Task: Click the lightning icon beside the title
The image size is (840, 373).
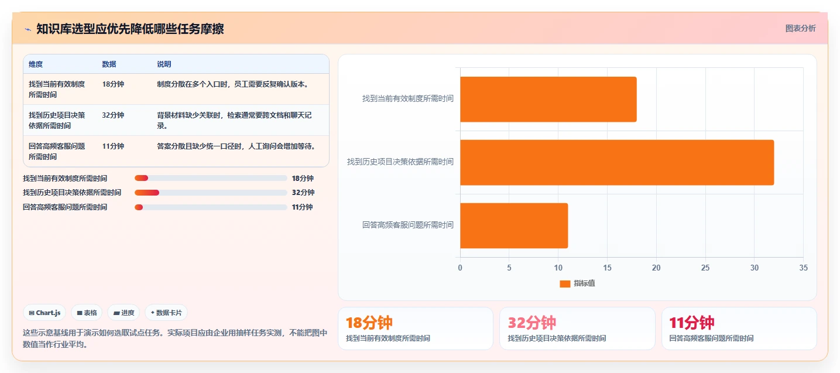Action: pyautogui.click(x=28, y=29)
